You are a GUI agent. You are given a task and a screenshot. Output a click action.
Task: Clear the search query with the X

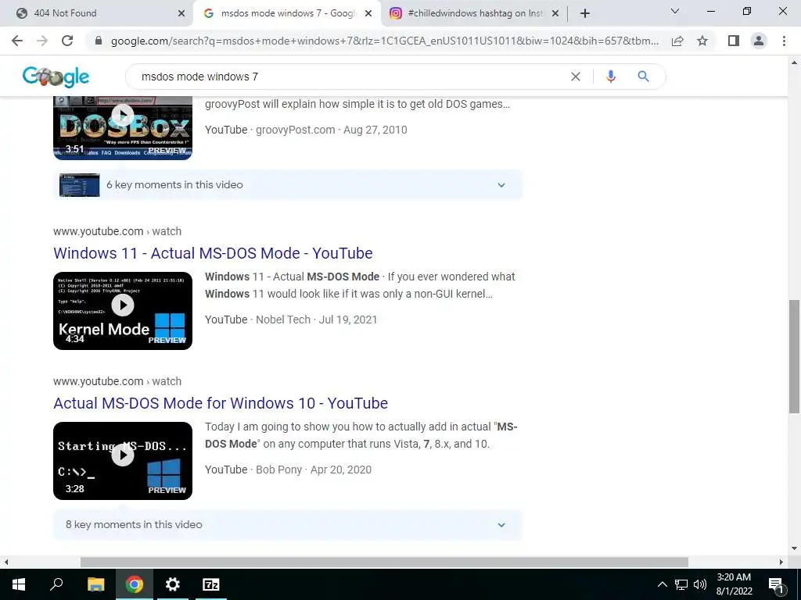click(575, 77)
